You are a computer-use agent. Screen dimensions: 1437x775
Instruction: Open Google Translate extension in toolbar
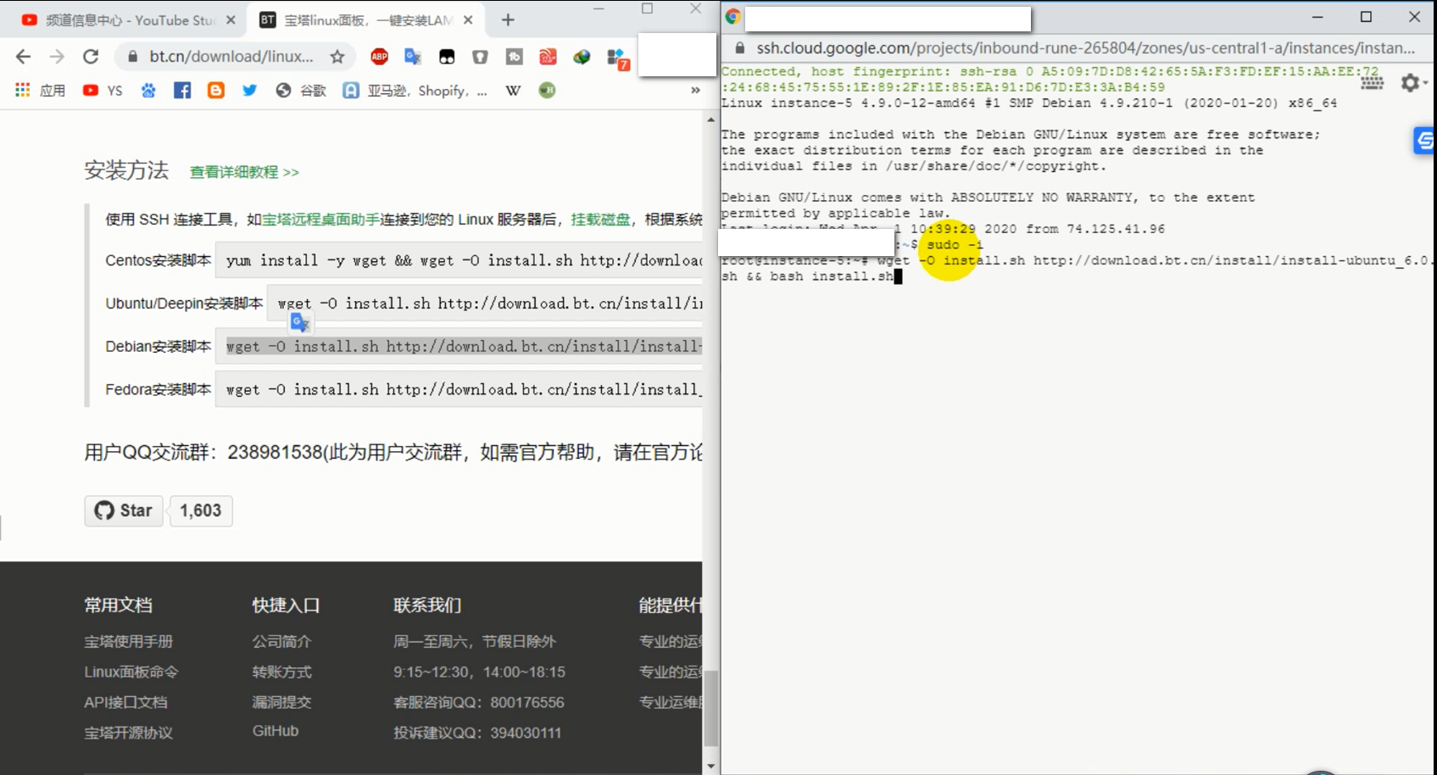(x=413, y=57)
